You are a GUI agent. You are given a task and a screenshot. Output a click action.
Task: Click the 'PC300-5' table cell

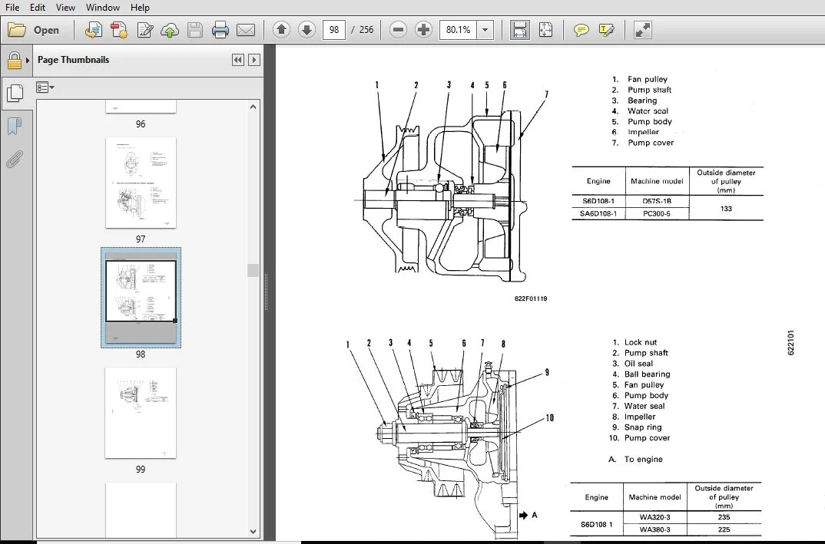coord(657,213)
